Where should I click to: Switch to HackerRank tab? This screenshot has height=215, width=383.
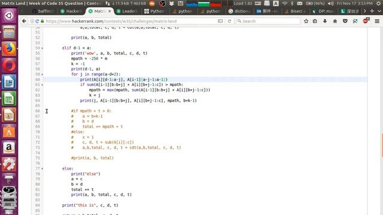point(72,11)
